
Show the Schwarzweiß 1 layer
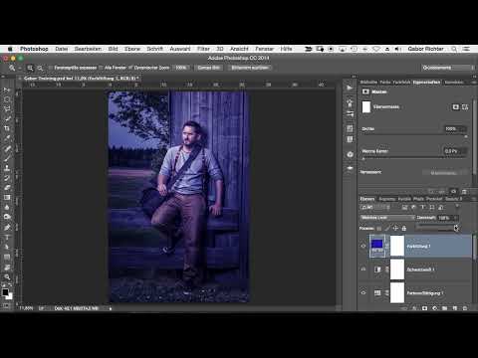(363, 269)
